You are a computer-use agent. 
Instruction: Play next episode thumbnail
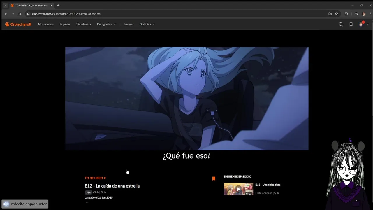tap(238, 189)
